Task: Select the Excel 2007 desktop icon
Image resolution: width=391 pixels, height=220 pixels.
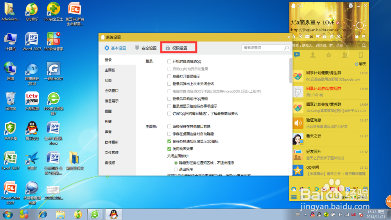Action: (10, 160)
